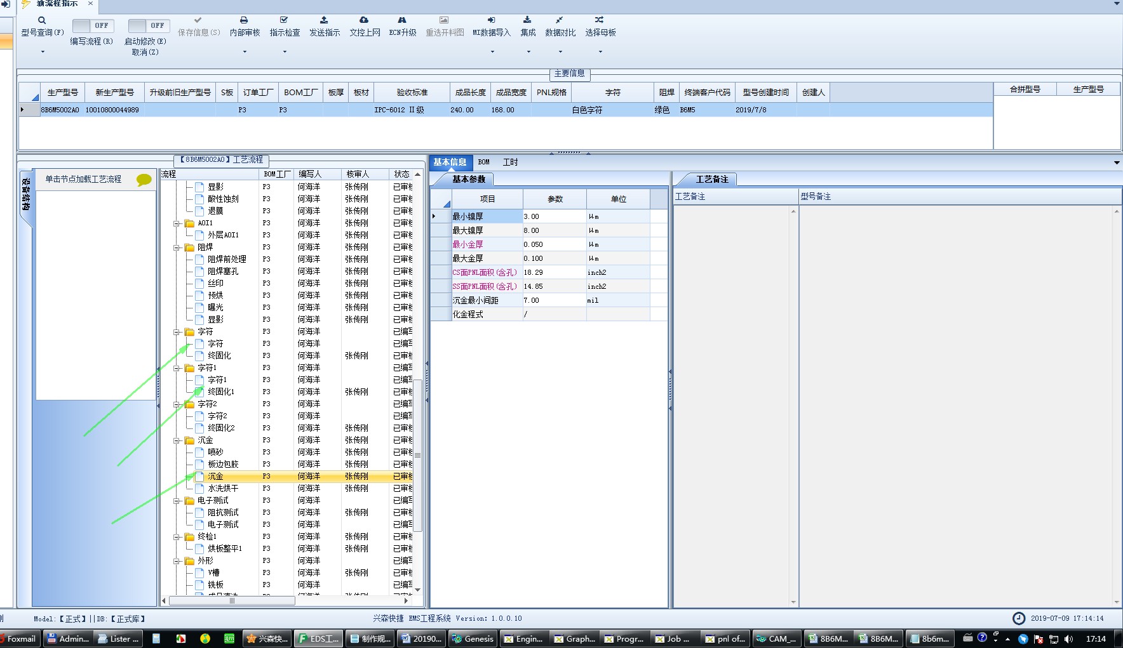
Task: Switch to the 基本信息 tab
Action: pos(450,162)
